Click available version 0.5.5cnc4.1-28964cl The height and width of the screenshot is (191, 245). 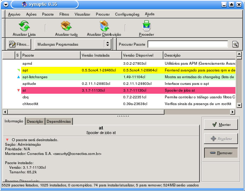pos(140,70)
